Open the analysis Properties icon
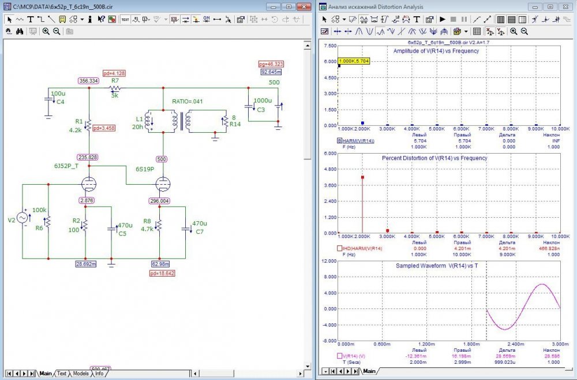 [x=429, y=19]
